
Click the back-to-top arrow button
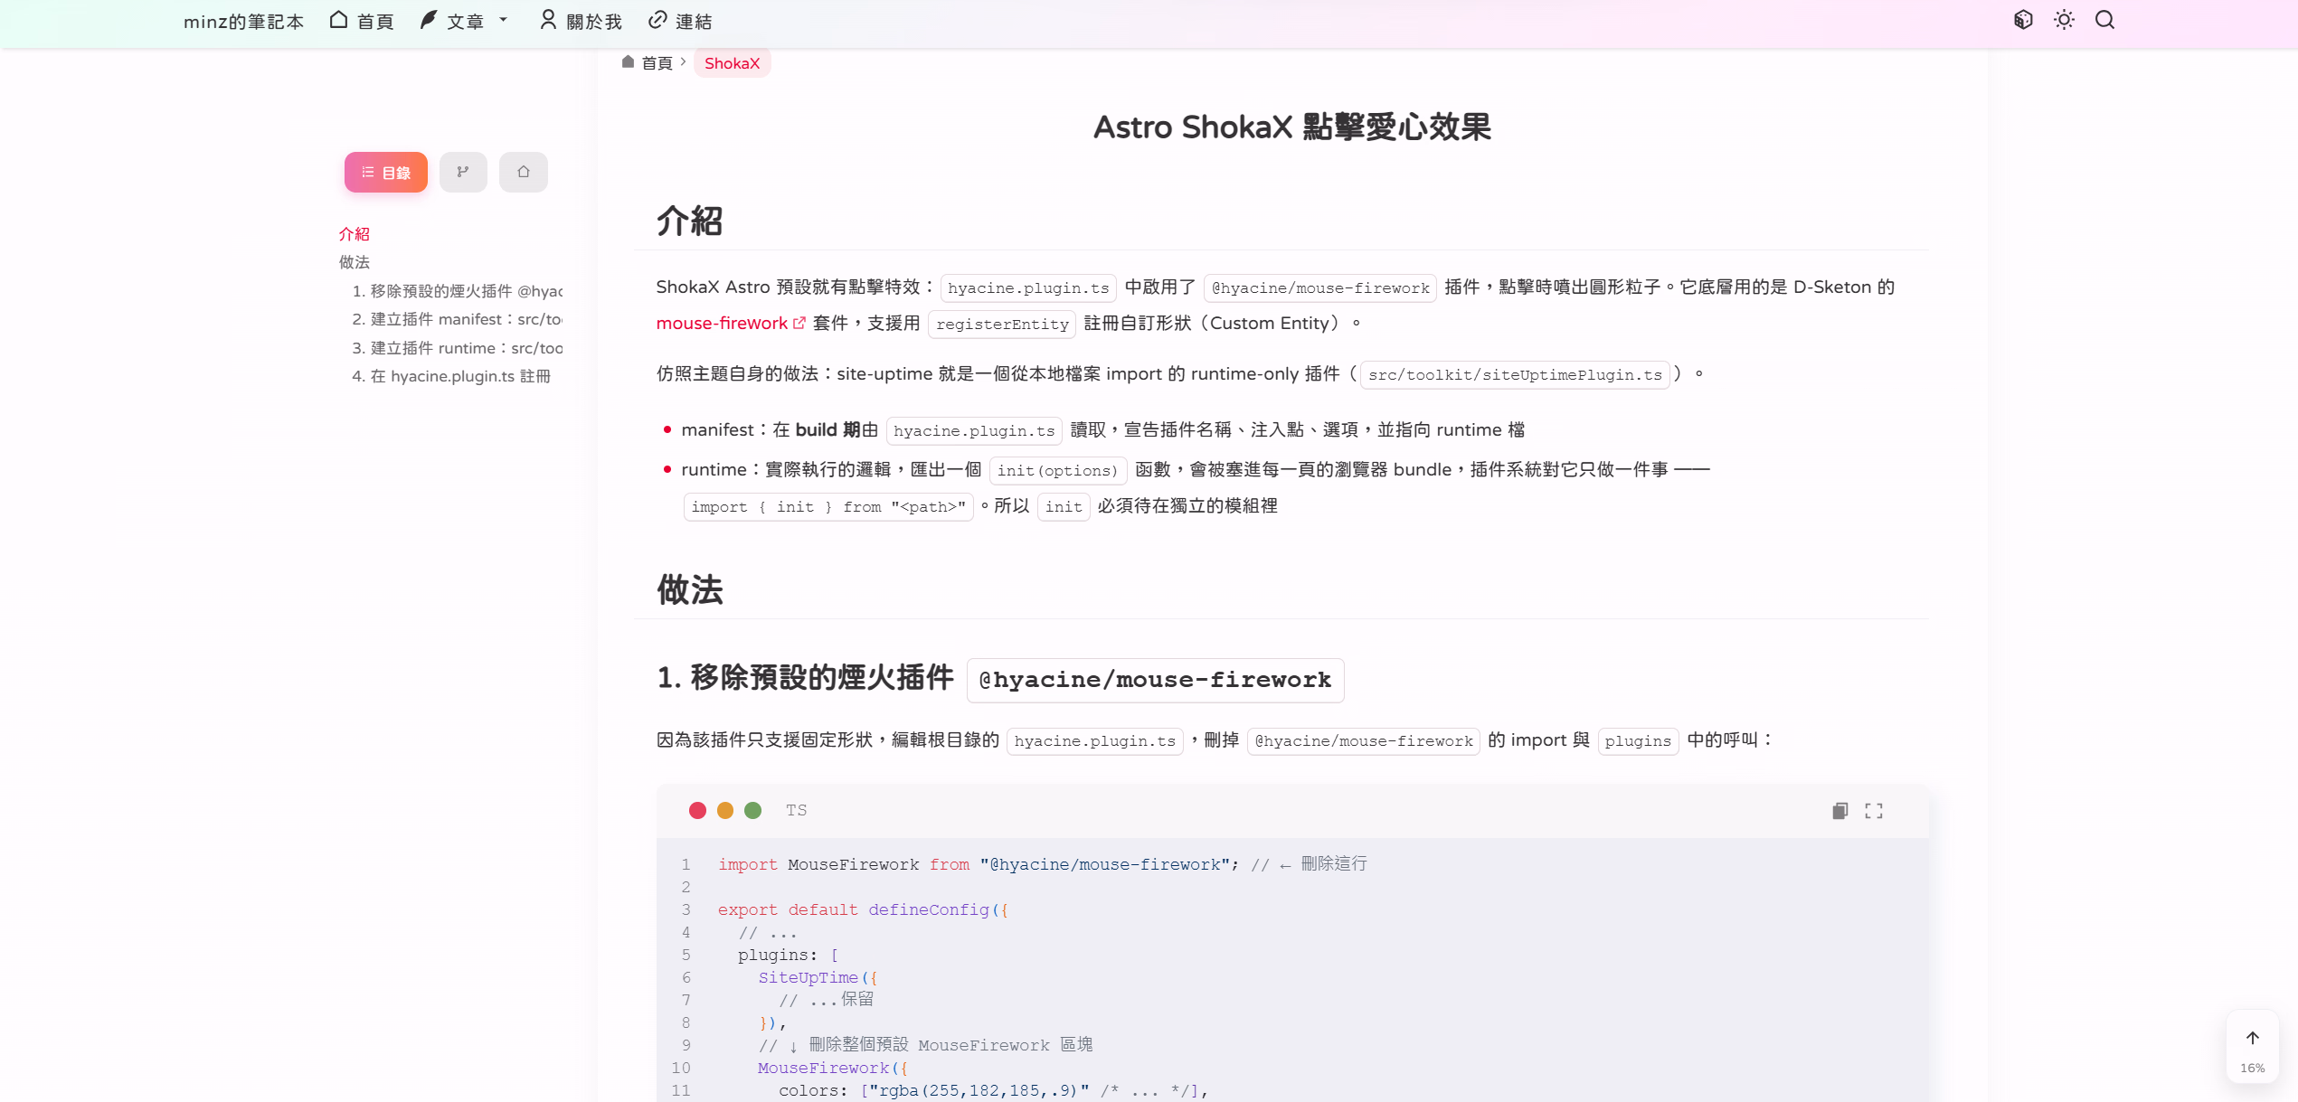point(2252,1038)
